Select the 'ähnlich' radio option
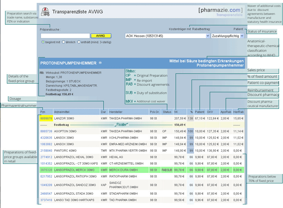The height and width of the screenshot is (208, 283). click(x=63, y=42)
